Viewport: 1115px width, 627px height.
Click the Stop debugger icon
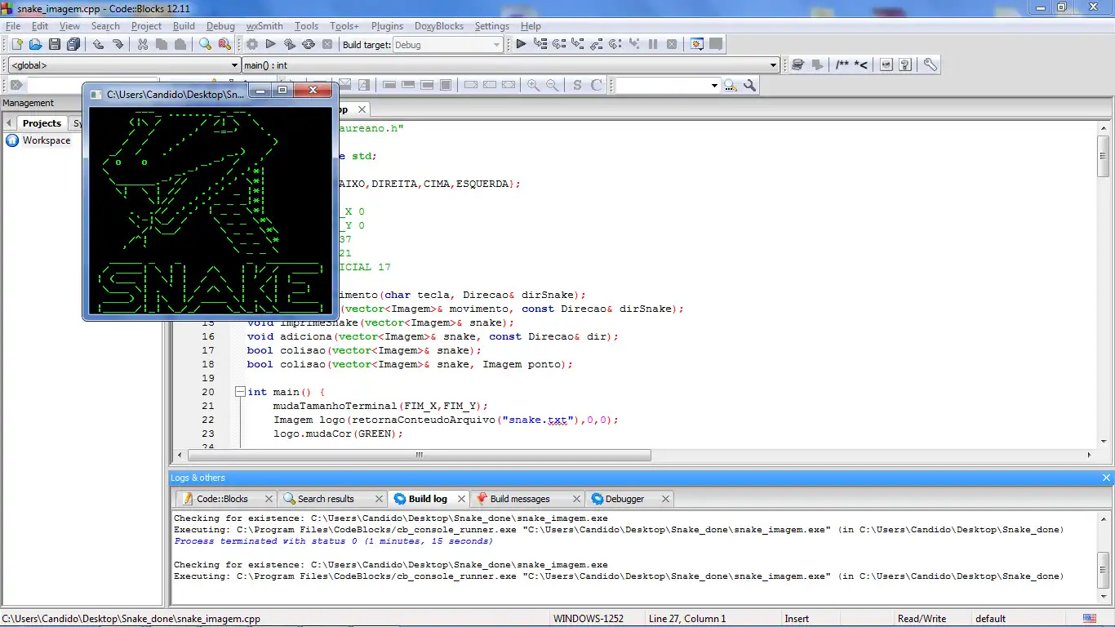tap(672, 44)
